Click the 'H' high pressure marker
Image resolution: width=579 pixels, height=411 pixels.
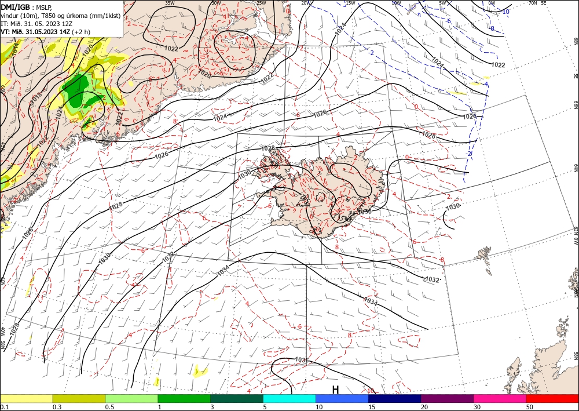[335, 390]
